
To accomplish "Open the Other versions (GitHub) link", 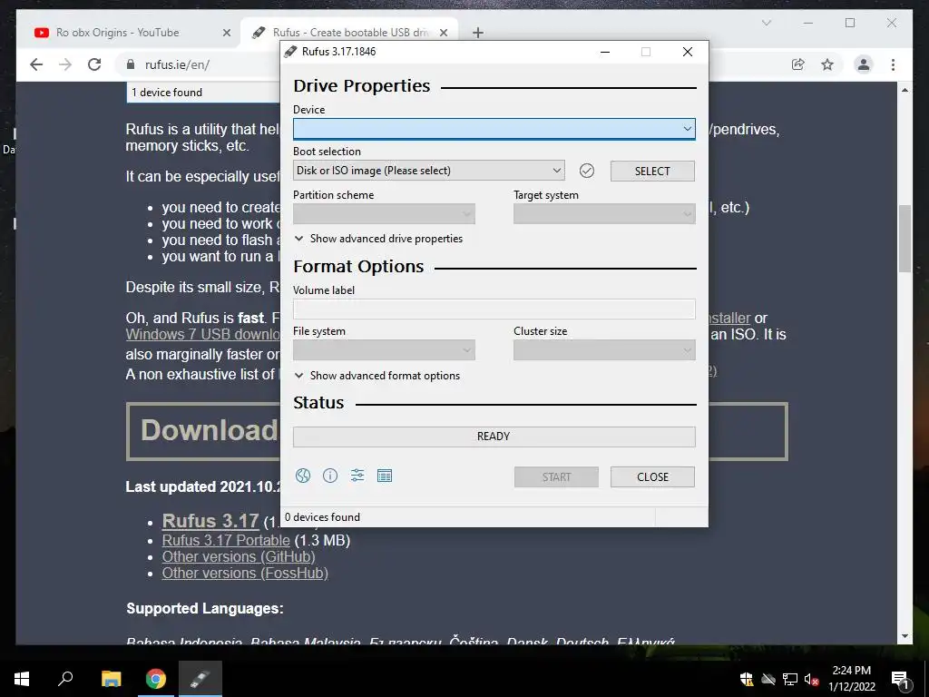I will click(239, 557).
